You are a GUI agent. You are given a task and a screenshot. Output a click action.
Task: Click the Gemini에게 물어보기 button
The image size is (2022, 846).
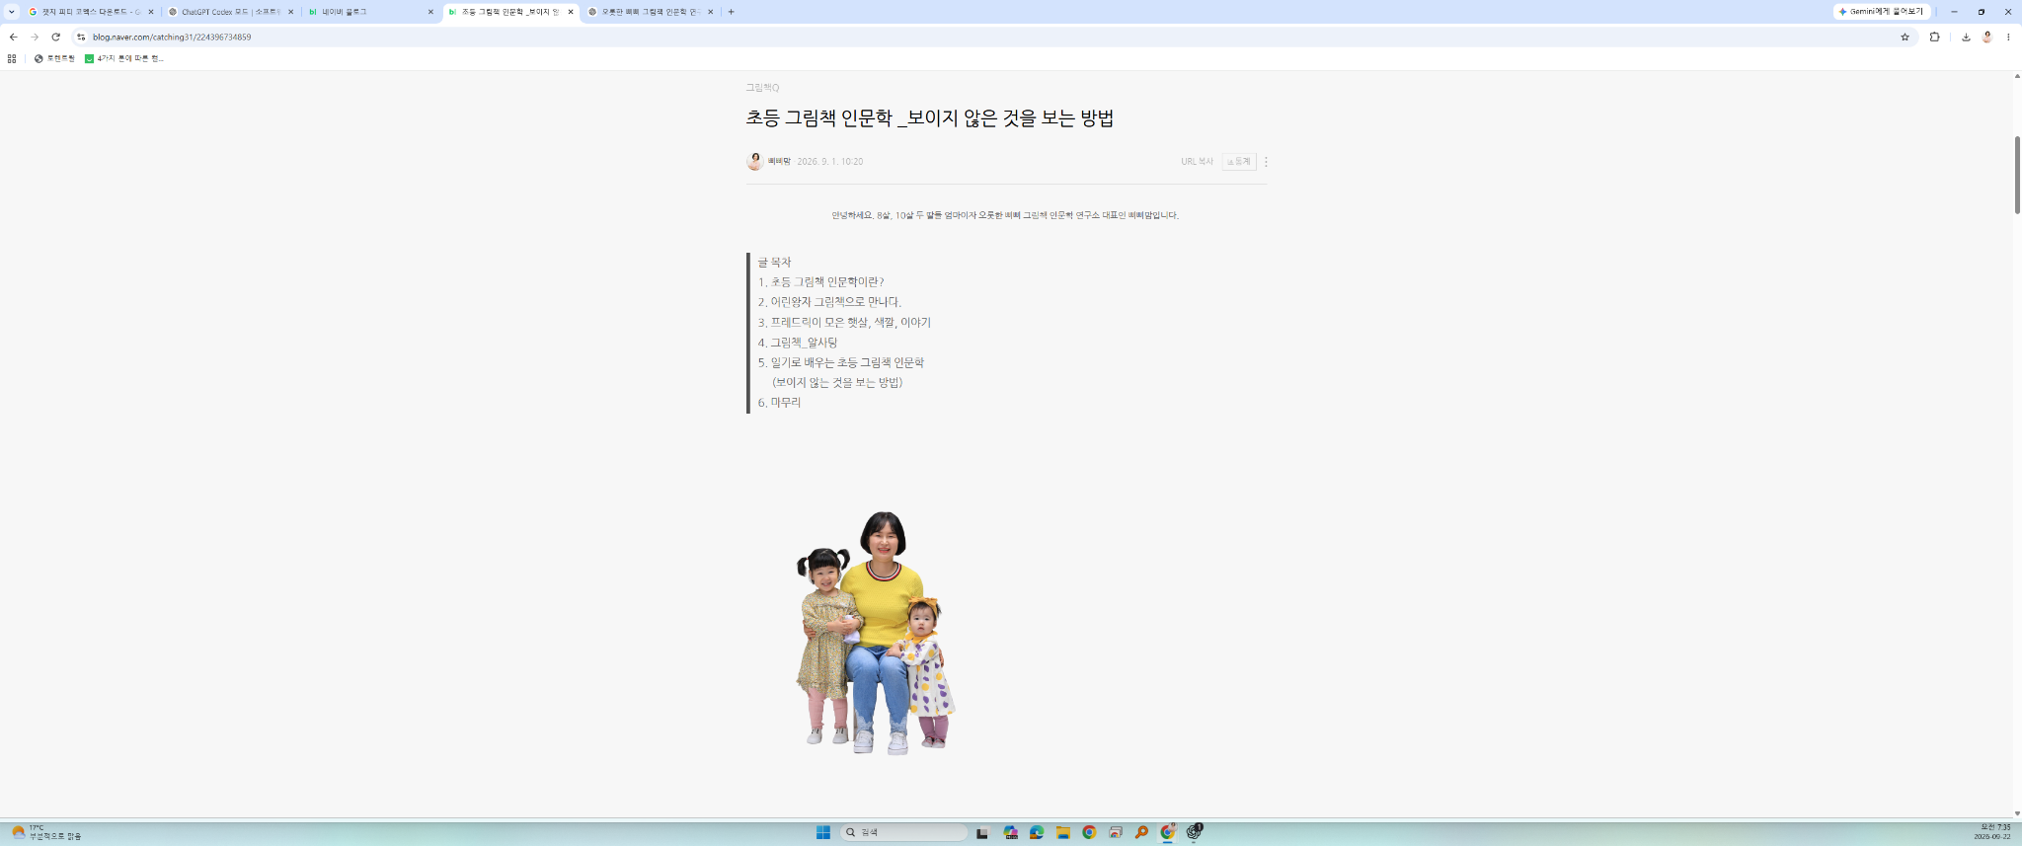[x=1882, y=12]
